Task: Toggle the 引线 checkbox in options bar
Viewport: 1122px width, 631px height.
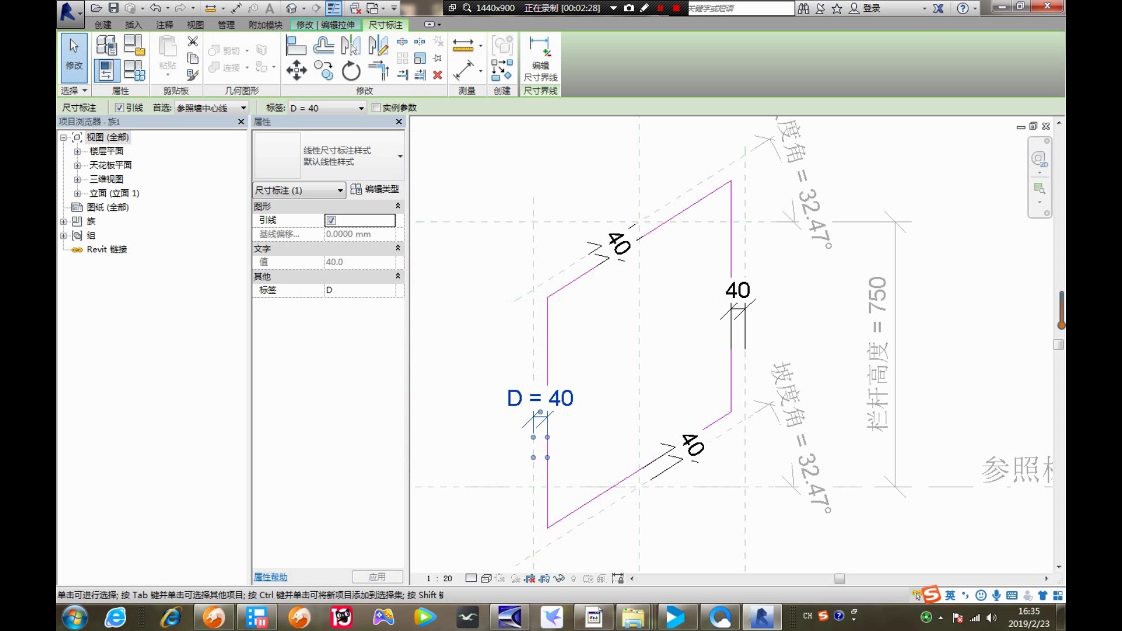Action: (119, 108)
